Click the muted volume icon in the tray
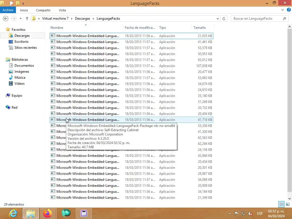 (250, 214)
